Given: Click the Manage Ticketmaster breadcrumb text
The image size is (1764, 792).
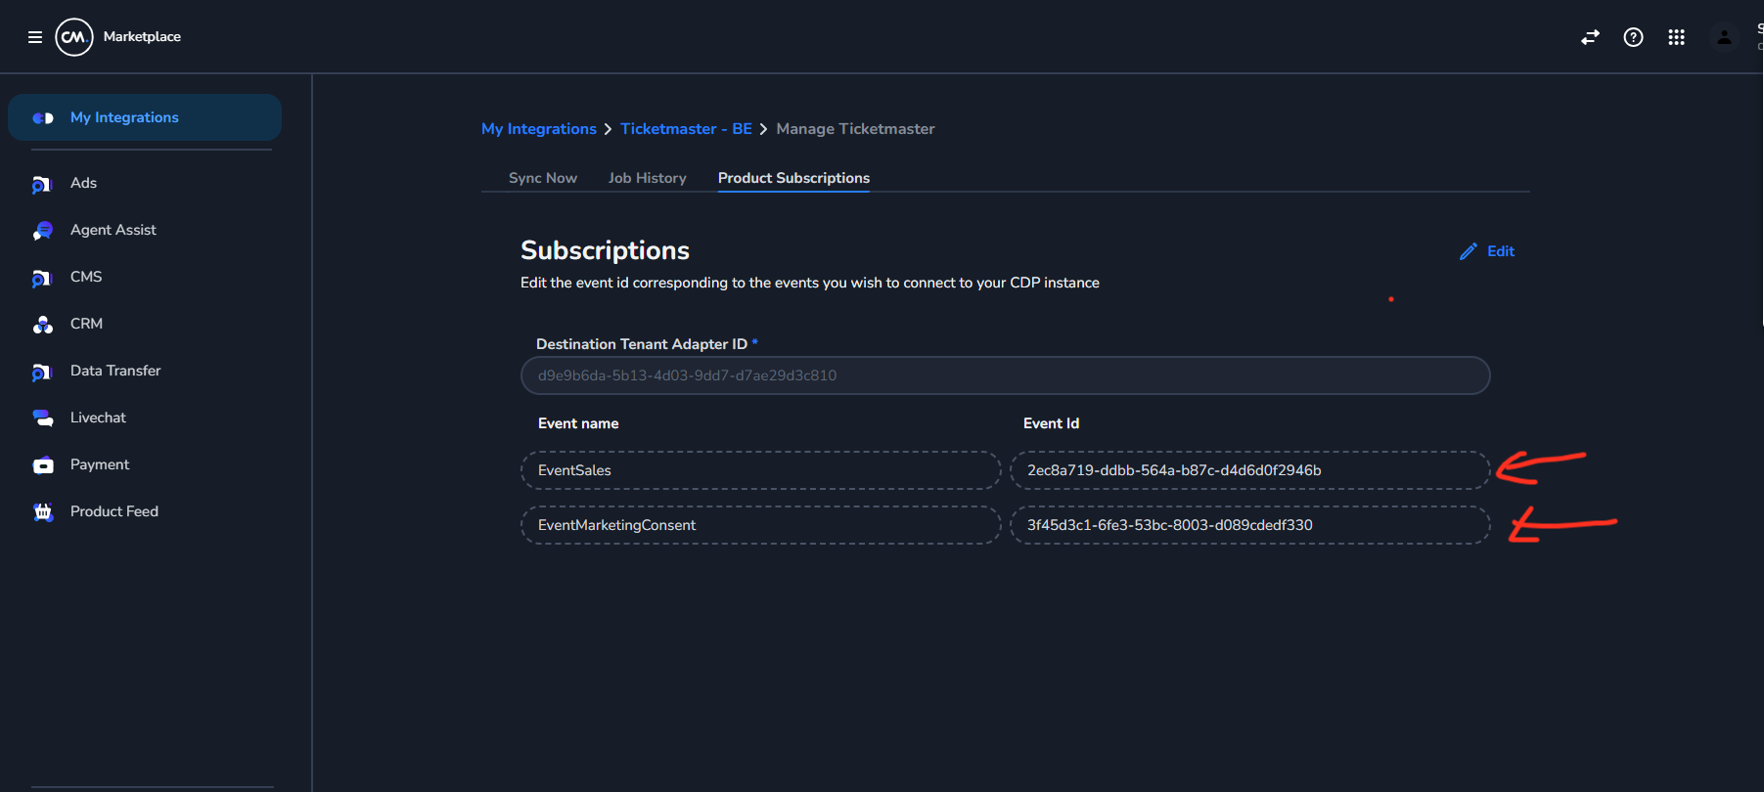Looking at the screenshot, I should click(x=855, y=129).
